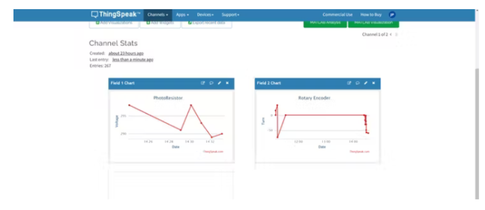
Task: Go to previous channel arrow
Action: (391, 34)
